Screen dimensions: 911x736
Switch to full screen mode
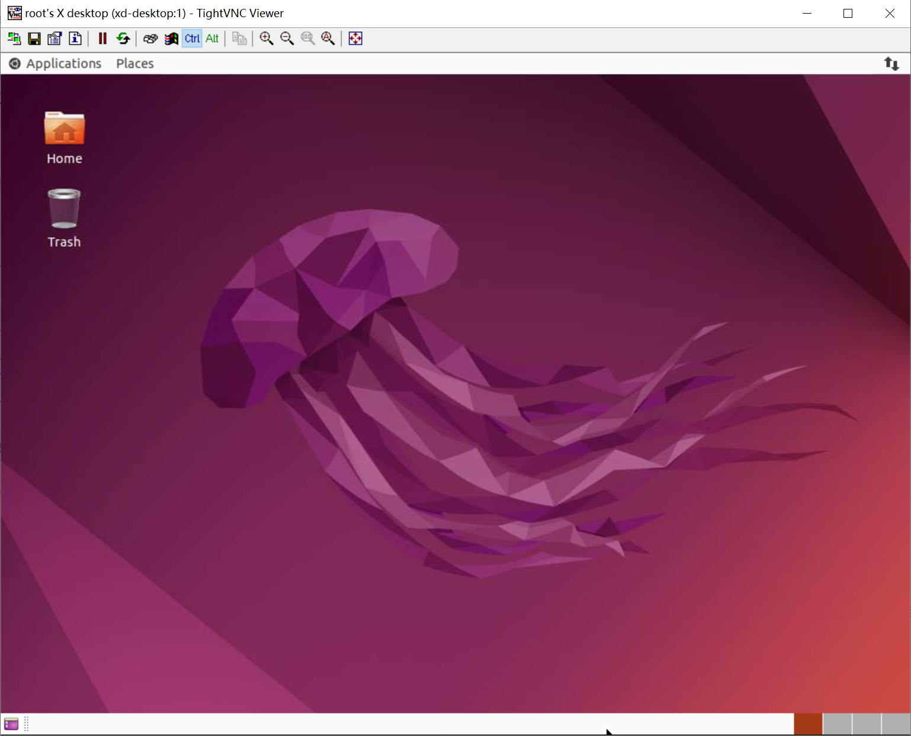(x=355, y=38)
